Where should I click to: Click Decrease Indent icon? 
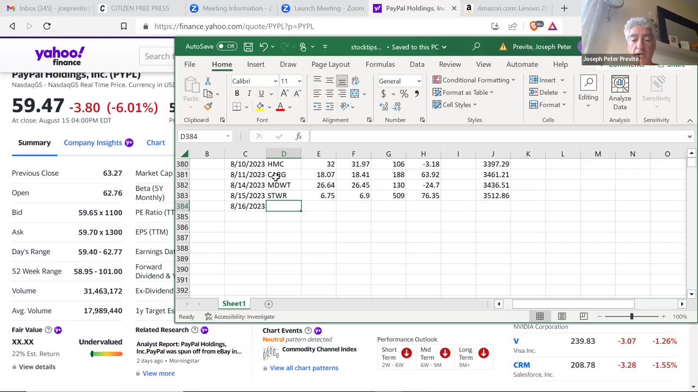(317, 107)
